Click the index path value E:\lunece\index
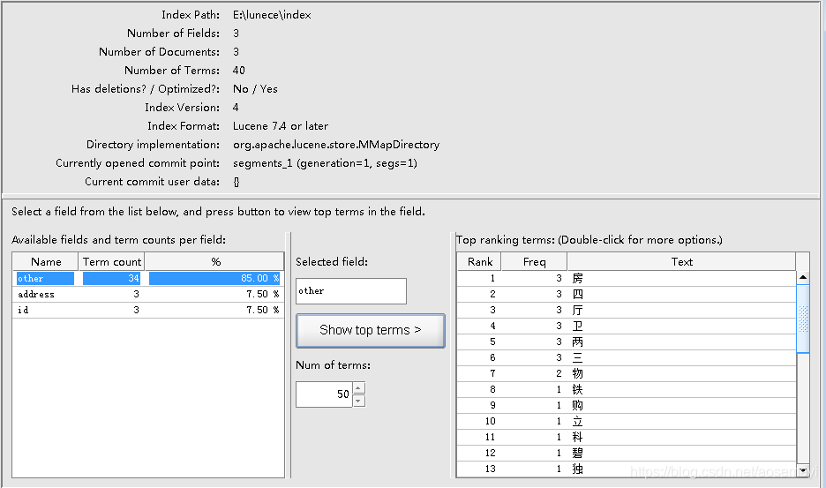Image resolution: width=826 pixels, height=488 pixels. [272, 15]
